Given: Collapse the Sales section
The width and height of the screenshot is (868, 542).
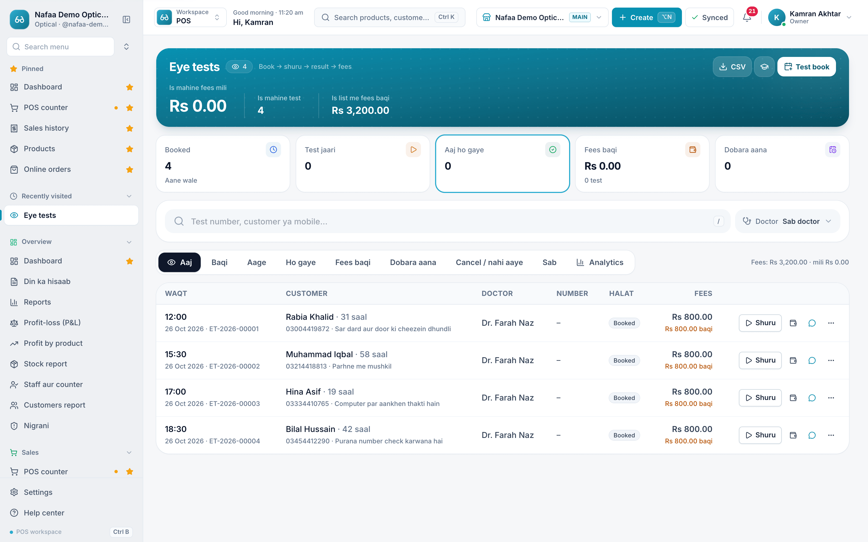Looking at the screenshot, I should tap(129, 452).
